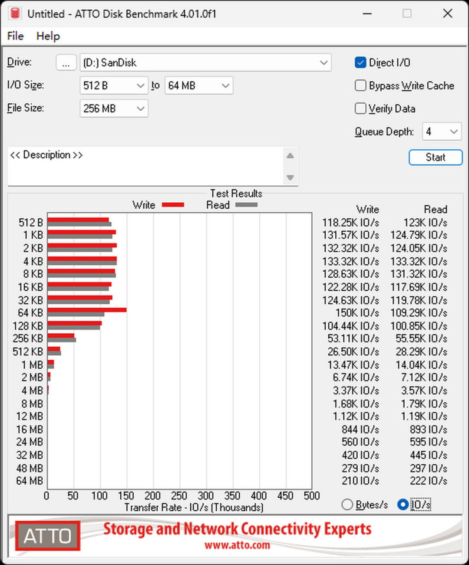
Task: Click the ATTO logo in the banner
Action: pyautogui.click(x=48, y=535)
